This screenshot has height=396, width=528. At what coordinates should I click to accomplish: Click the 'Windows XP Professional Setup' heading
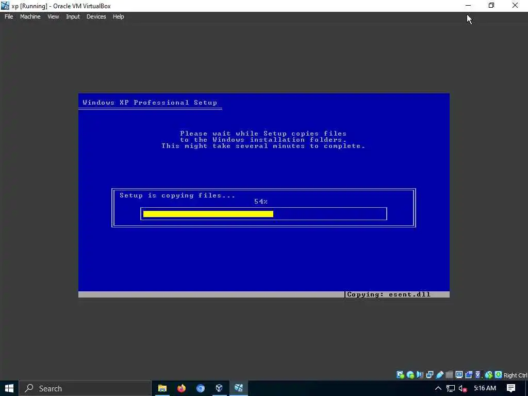pyautogui.click(x=150, y=103)
